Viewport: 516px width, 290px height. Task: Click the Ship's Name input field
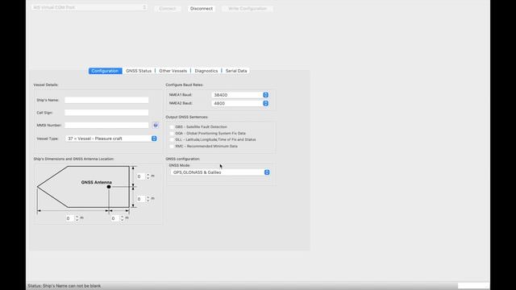pyautogui.click(x=106, y=100)
